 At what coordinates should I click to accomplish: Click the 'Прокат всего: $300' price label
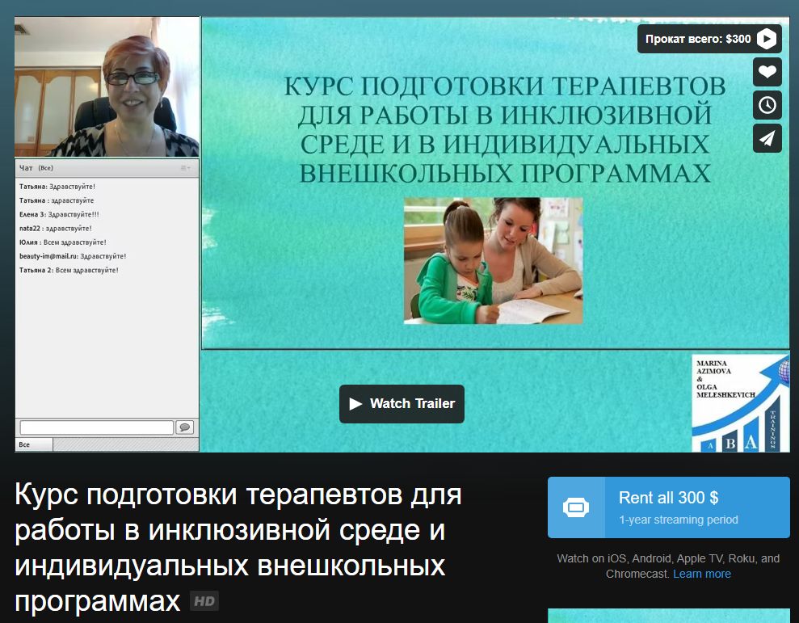pyautogui.click(x=698, y=39)
